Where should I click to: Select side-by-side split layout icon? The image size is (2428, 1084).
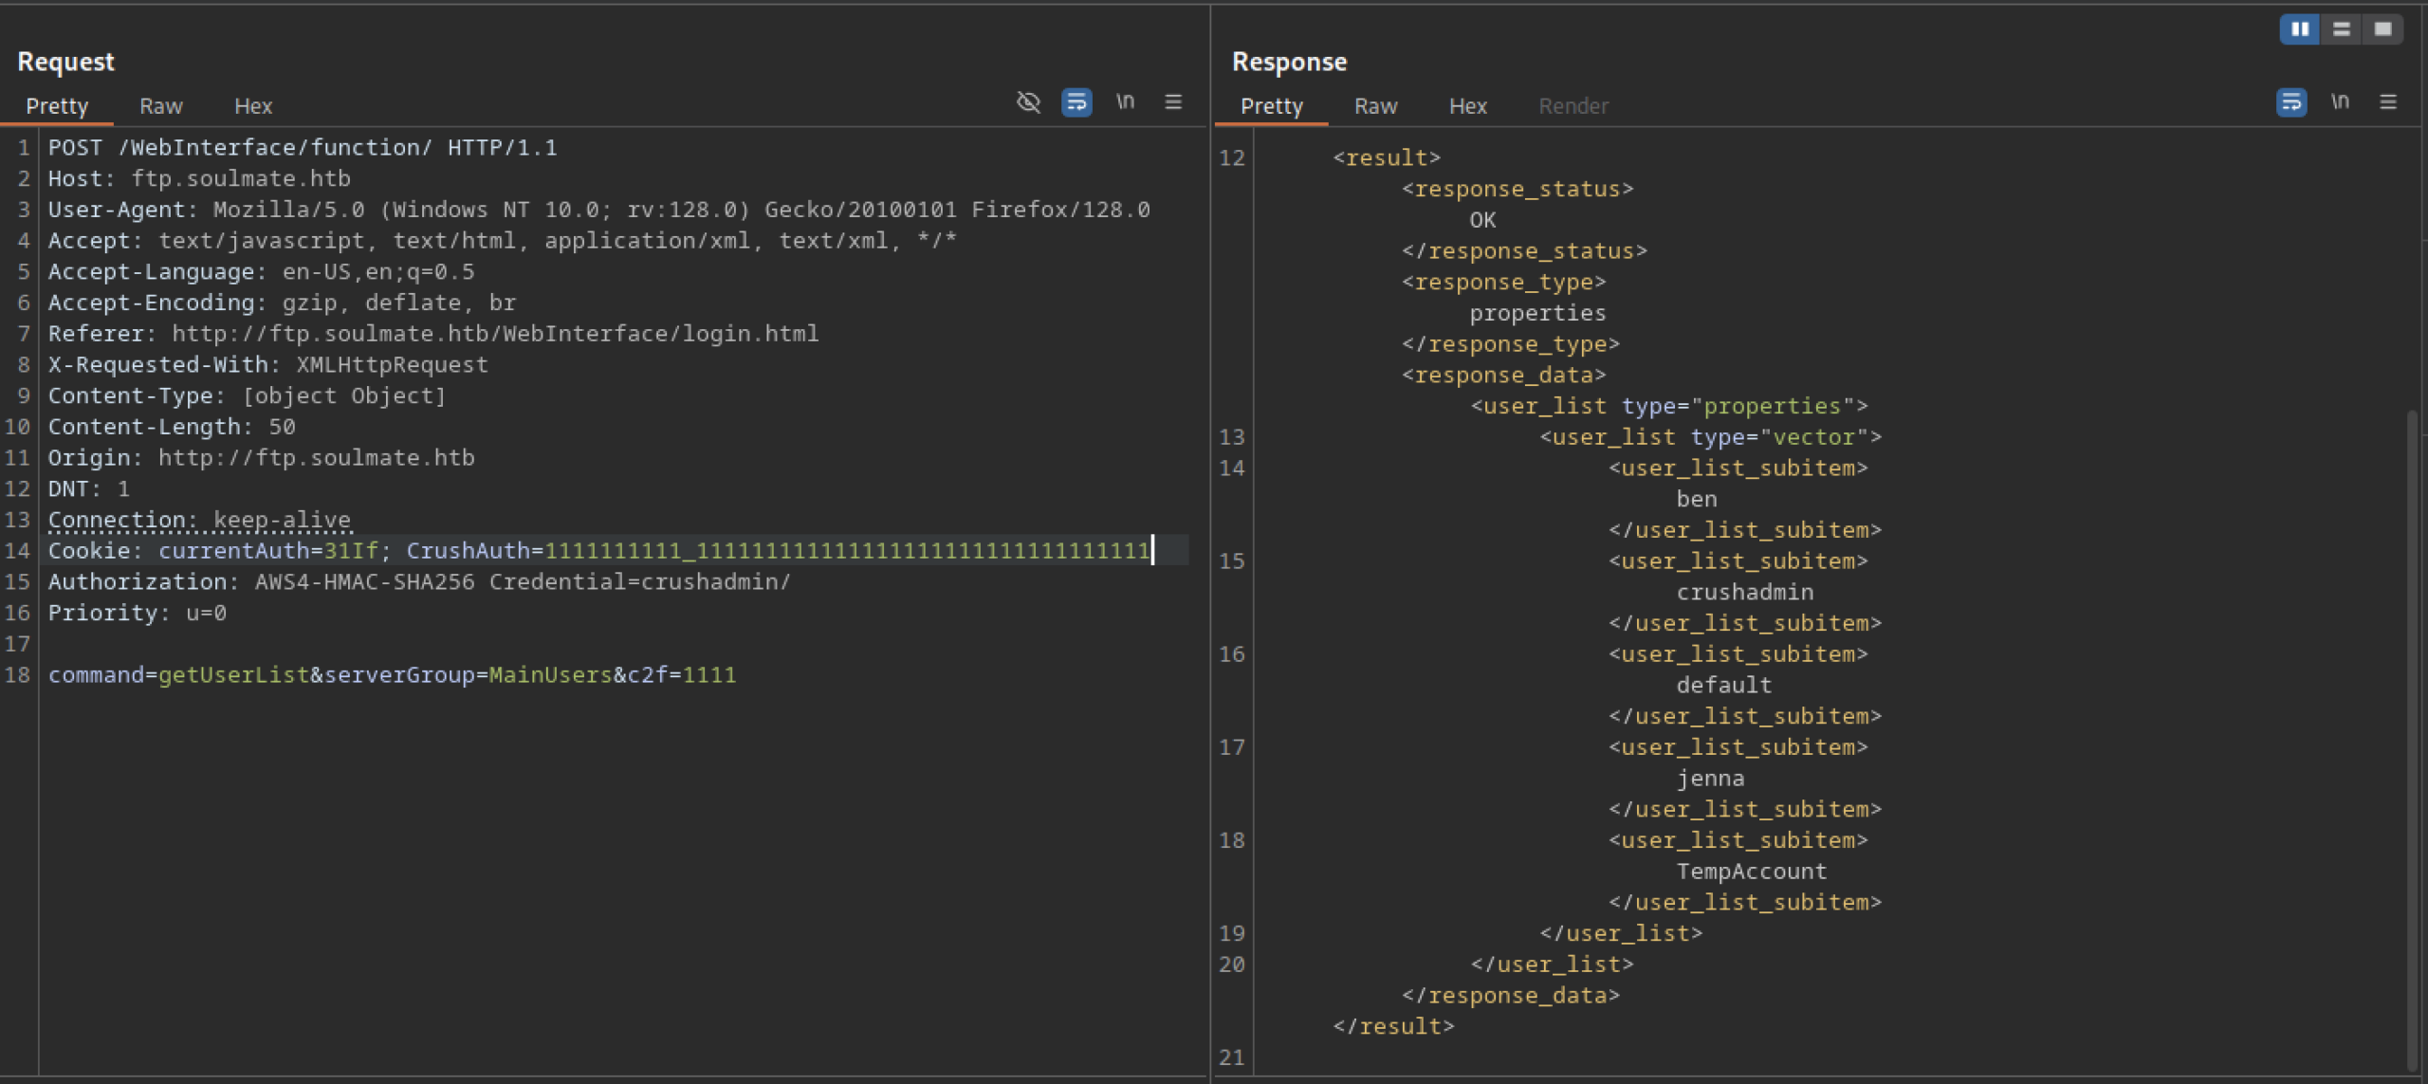(x=2300, y=29)
